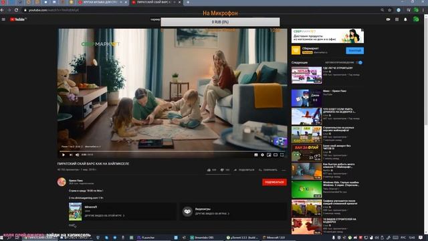Click the red Подписаться subscribe button
The width and height of the screenshot is (428, 241).
pyautogui.click(x=274, y=182)
